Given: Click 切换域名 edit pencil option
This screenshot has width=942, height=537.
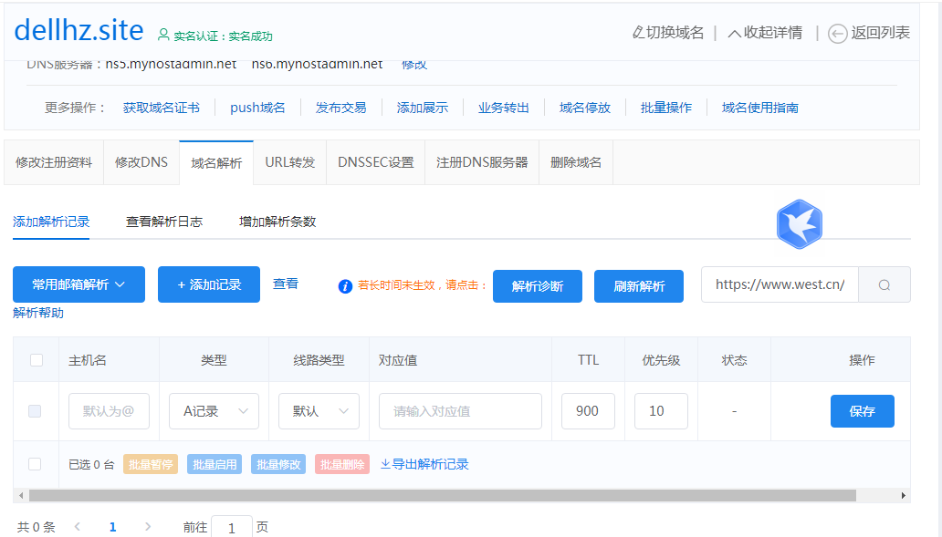Looking at the screenshot, I should pyautogui.click(x=668, y=33).
